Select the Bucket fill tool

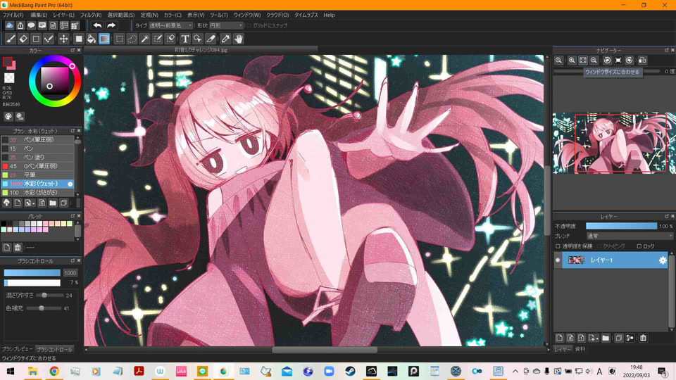(91, 39)
